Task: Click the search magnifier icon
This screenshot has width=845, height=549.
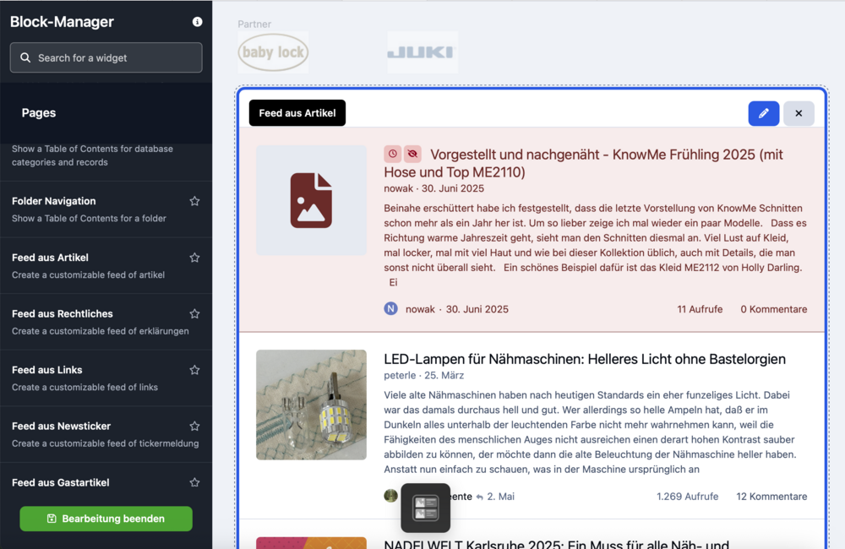Action: [x=25, y=57]
